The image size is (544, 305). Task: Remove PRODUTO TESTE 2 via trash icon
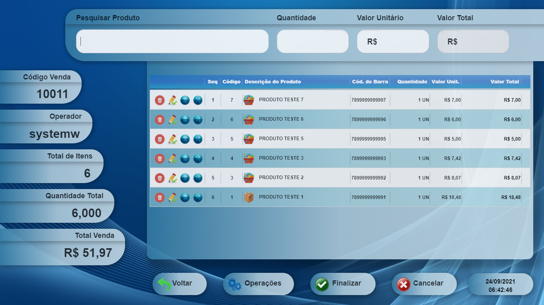tap(159, 178)
